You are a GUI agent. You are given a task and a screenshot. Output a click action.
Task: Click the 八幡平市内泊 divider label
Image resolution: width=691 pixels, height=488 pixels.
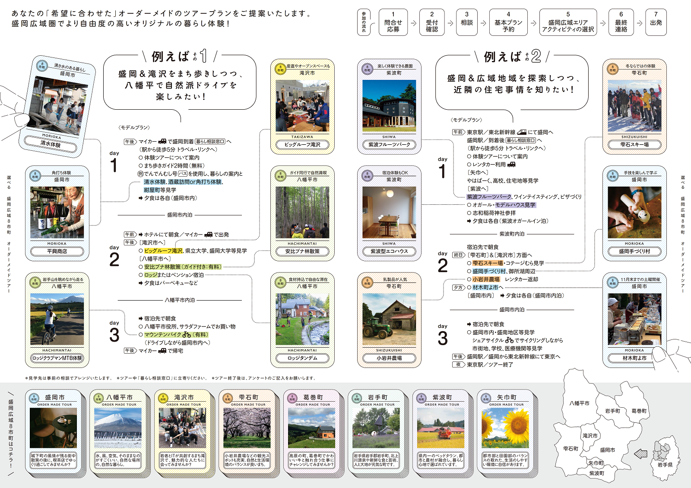pyautogui.click(x=180, y=300)
